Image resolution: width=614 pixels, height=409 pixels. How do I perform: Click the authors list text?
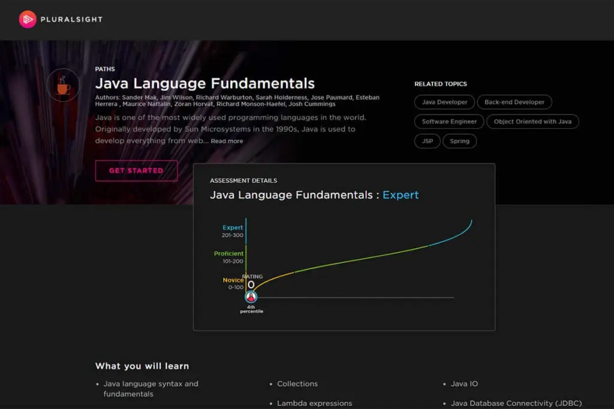237,101
